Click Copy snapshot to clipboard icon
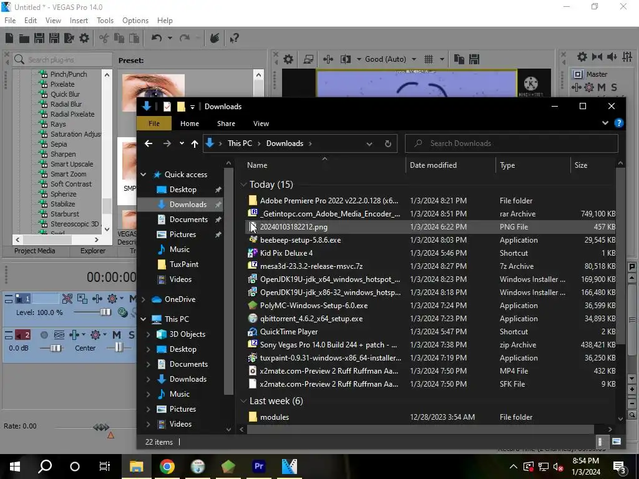Image resolution: width=639 pixels, height=479 pixels. [459, 59]
